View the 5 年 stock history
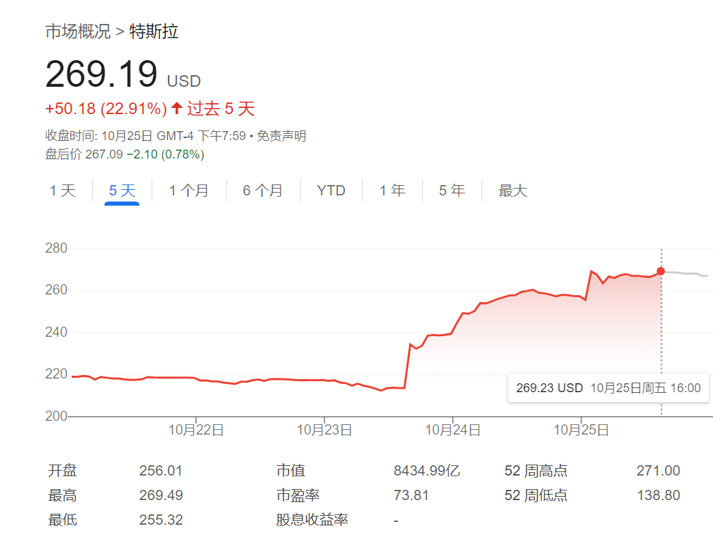 pos(451,191)
